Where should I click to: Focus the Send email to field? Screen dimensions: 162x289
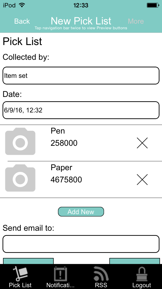click(x=81, y=244)
